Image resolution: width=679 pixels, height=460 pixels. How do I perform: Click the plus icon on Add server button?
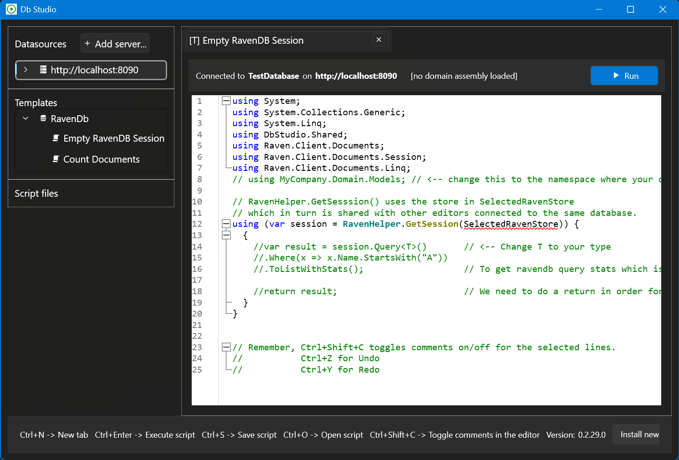pos(87,44)
